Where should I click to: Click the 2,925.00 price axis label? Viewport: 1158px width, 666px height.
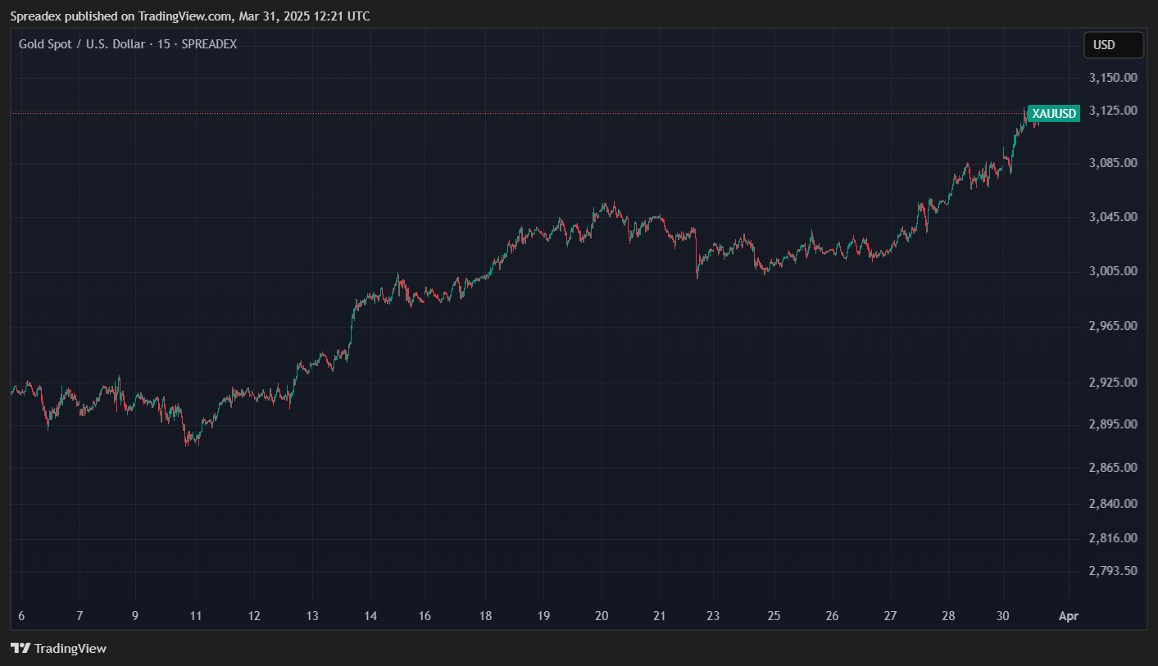click(1113, 383)
